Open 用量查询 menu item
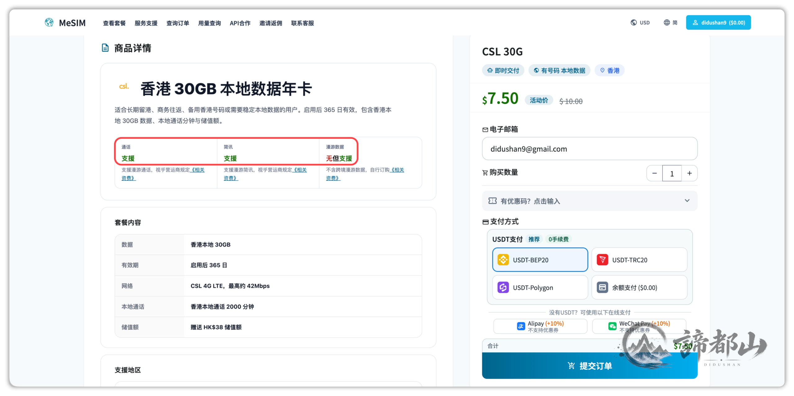This screenshot has height=396, width=794. pos(209,23)
